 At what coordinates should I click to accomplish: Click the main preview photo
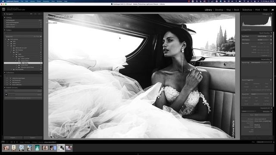142,76
